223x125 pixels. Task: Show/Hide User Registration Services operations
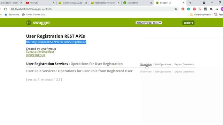click(146, 64)
